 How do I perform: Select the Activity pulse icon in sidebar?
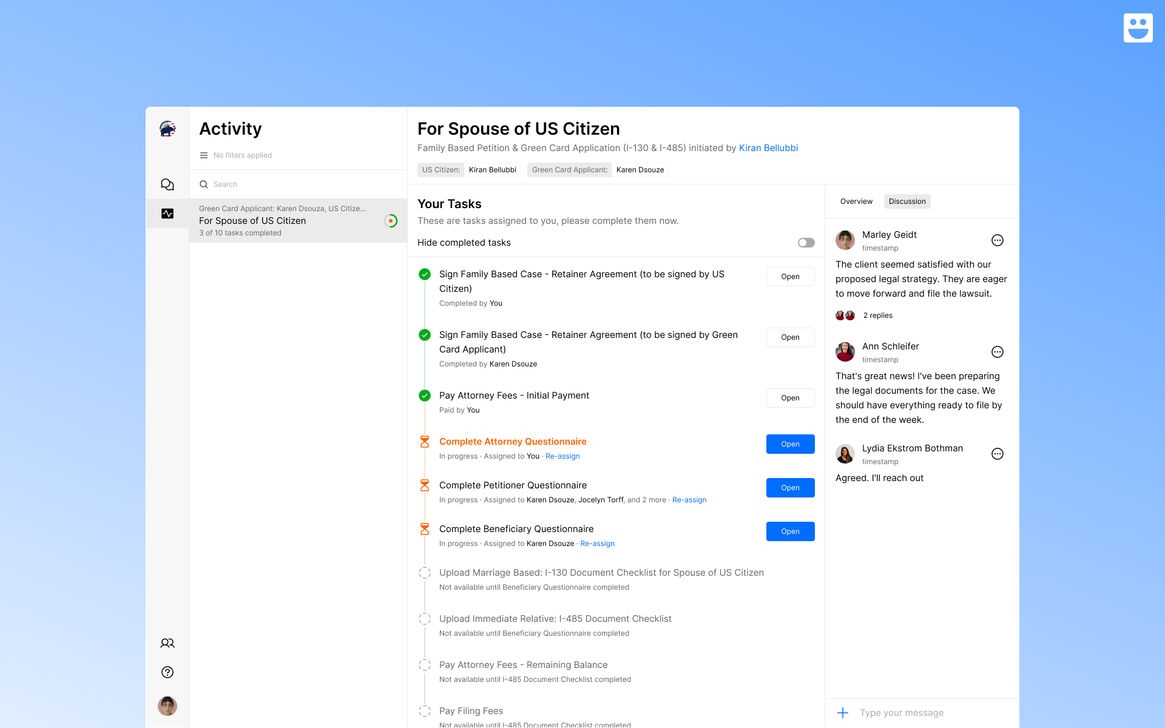[167, 214]
